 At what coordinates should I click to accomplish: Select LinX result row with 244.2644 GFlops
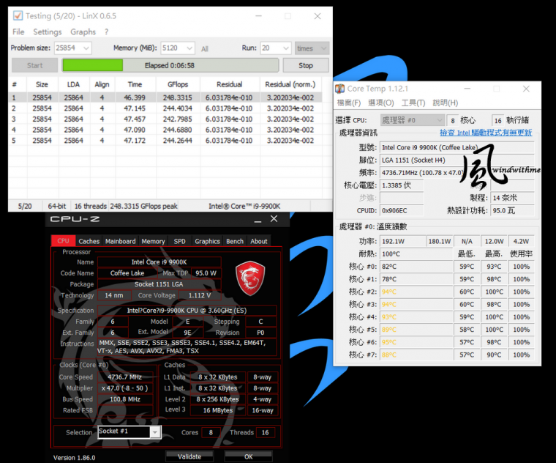pos(165,140)
